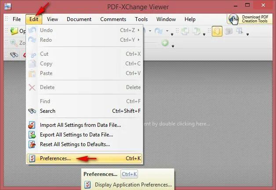
Task: Open the Window menu
Action: point(166,19)
